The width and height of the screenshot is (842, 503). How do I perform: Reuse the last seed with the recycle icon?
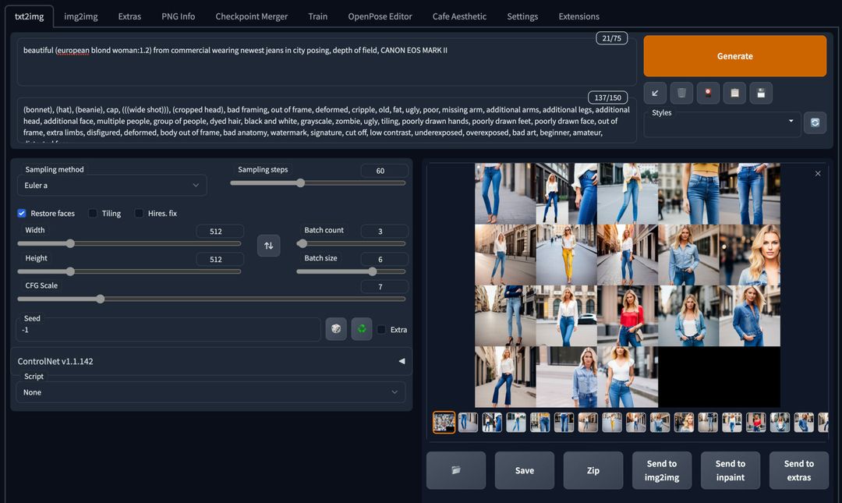click(362, 329)
